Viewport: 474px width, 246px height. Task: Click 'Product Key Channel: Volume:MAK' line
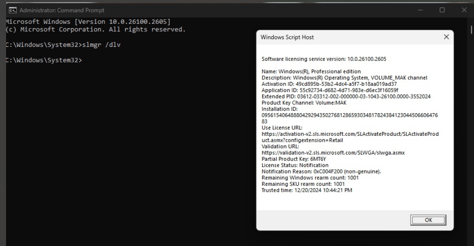pyautogui.click(x=304, y=103)
